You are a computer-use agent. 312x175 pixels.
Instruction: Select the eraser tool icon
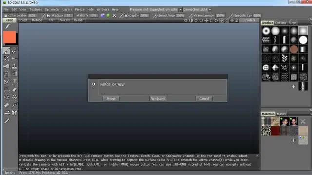14,89
